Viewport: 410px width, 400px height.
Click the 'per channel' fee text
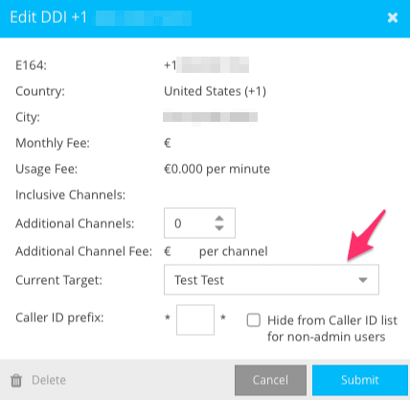[x=234, y=251]
